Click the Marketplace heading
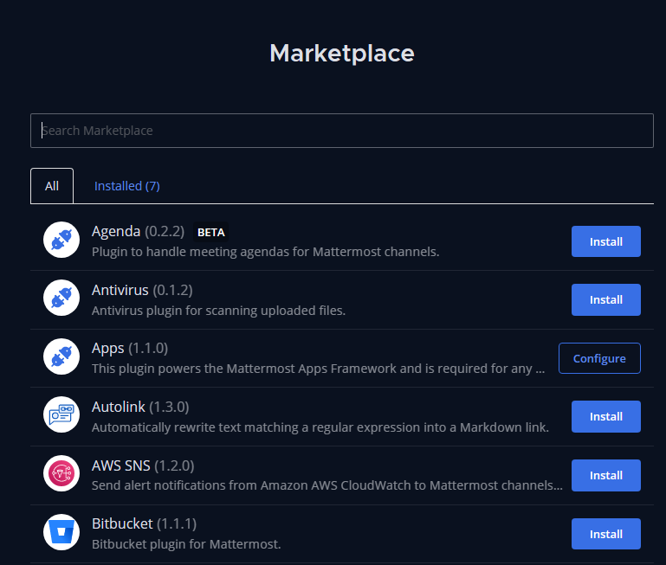 342,54
